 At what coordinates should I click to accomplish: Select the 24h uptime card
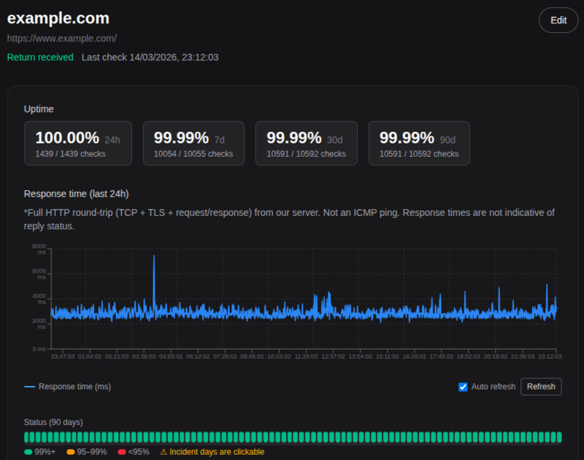tap(77, 143)
